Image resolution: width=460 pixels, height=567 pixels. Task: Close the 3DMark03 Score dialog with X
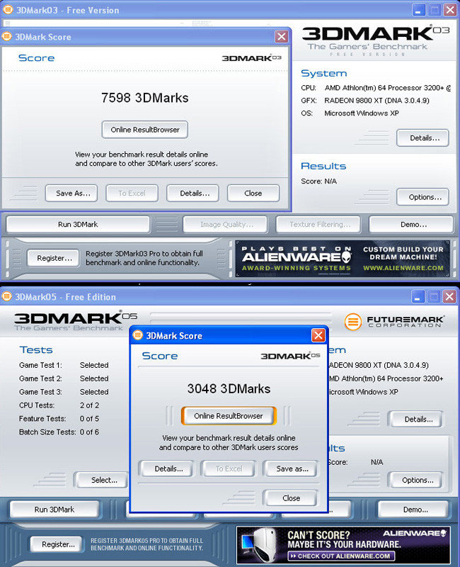click(281, 37)
